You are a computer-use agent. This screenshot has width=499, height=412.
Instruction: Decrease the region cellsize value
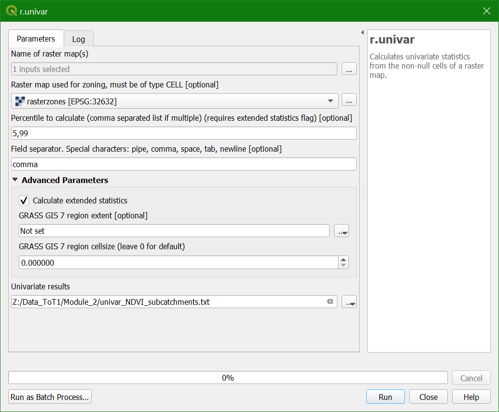[343, 265]
